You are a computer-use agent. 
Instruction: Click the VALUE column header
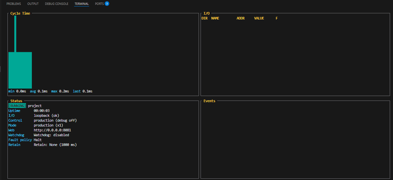[259, 18]
